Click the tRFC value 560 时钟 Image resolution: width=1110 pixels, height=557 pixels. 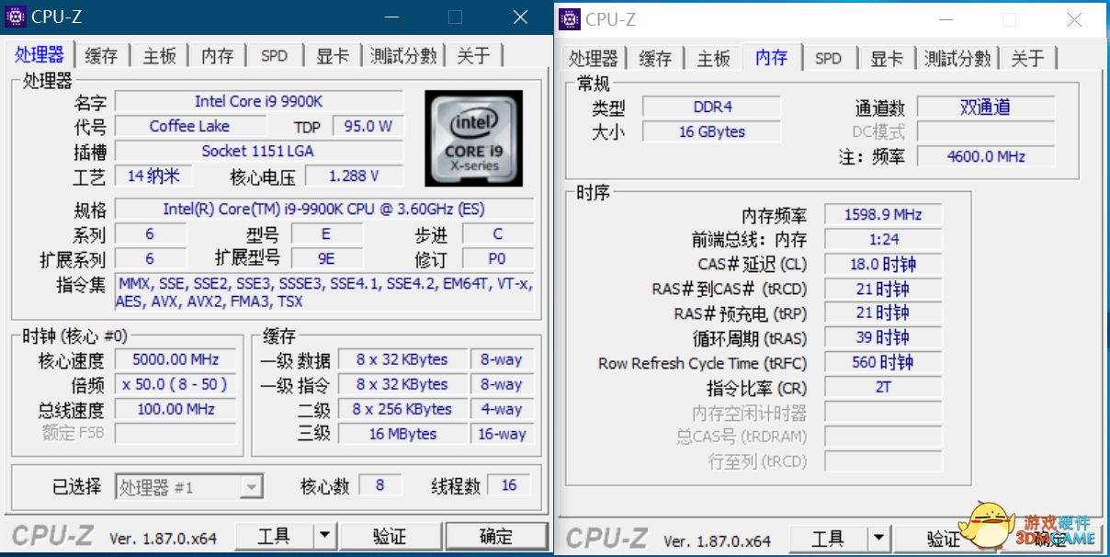(883, 362)
